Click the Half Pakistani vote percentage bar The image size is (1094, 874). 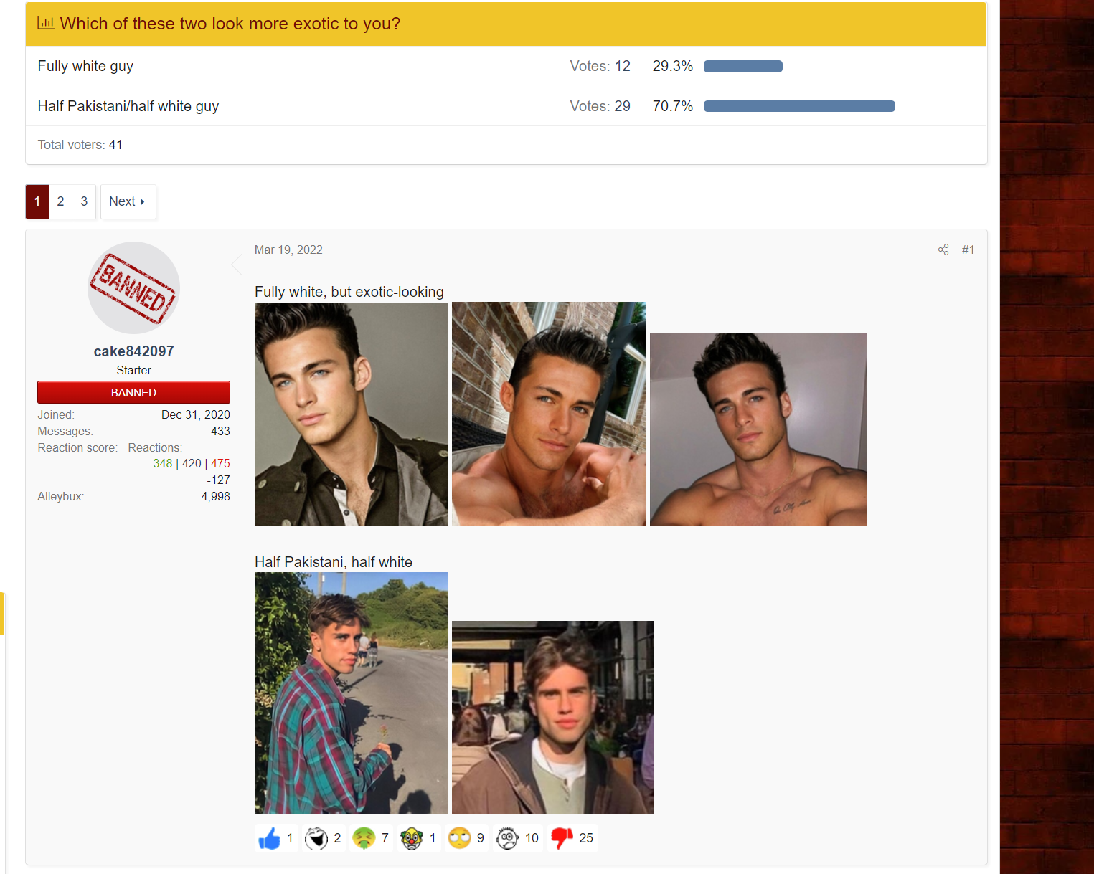[x=799, y=106]
